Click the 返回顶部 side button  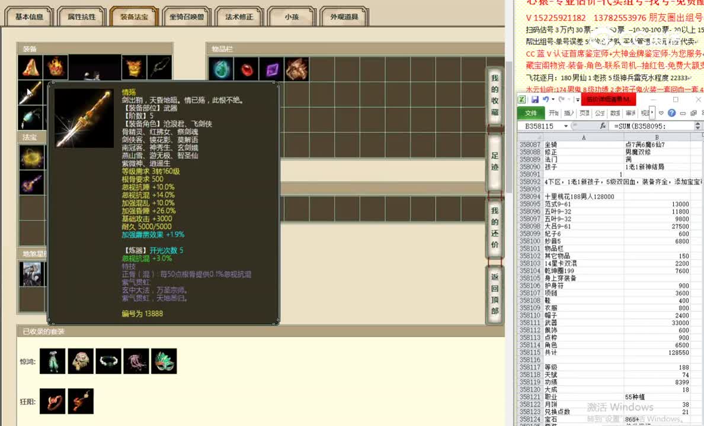pos(494,293)
